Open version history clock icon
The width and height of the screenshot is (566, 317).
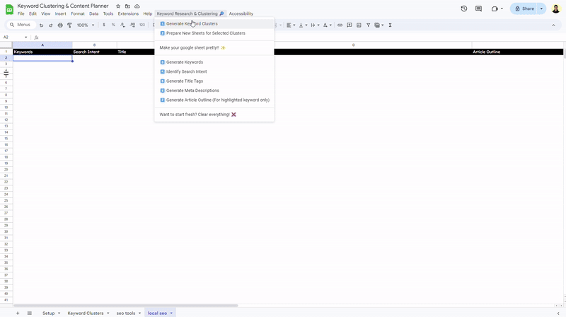pyautogui.click(x=464, y=8)
